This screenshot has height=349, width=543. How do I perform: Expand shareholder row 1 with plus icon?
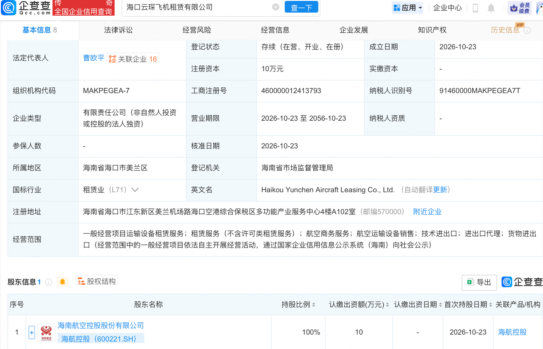(x=32, y=332)
